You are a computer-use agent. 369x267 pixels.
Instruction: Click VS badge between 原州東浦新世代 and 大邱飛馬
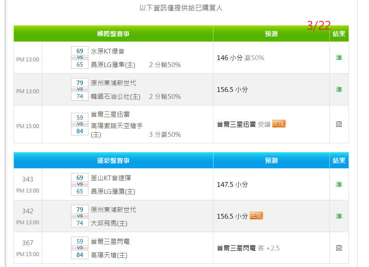80,216
